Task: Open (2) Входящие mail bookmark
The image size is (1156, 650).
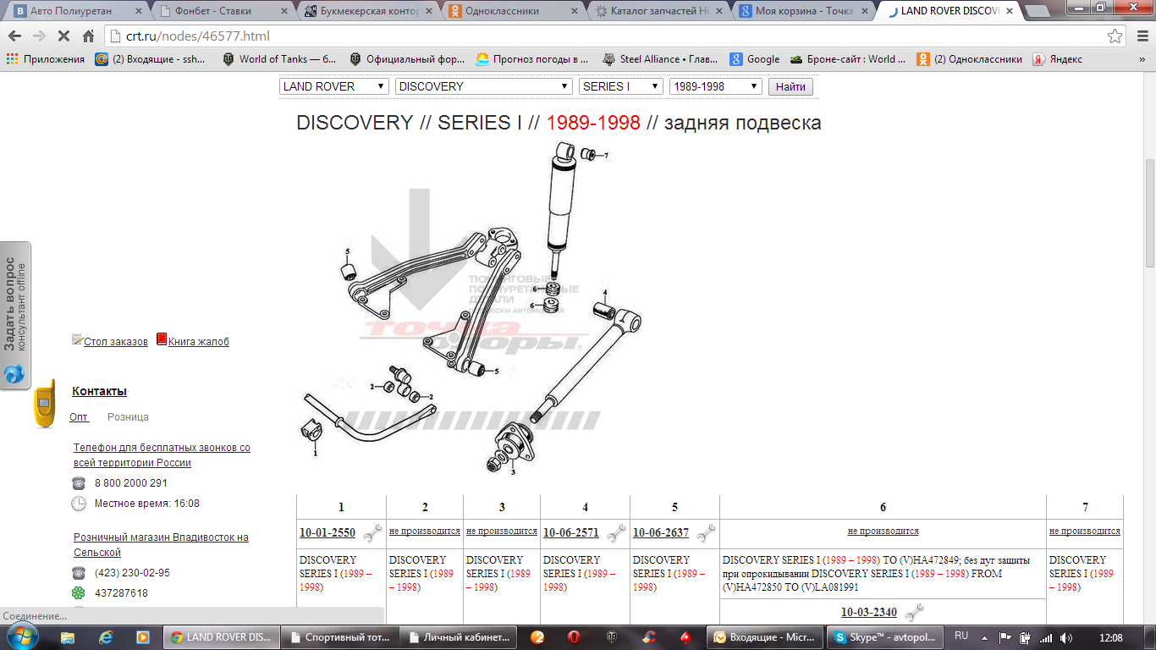Action: click(x=151, y=59)
